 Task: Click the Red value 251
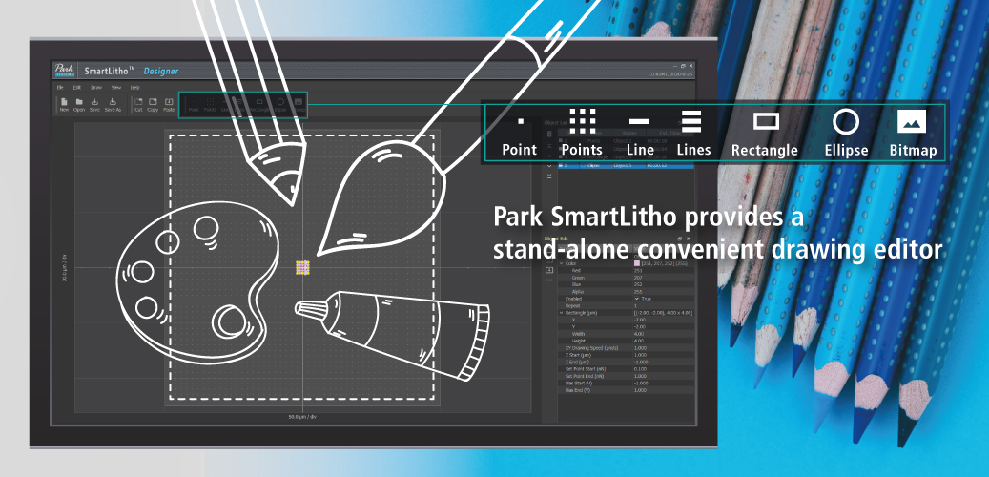(638, 271)
